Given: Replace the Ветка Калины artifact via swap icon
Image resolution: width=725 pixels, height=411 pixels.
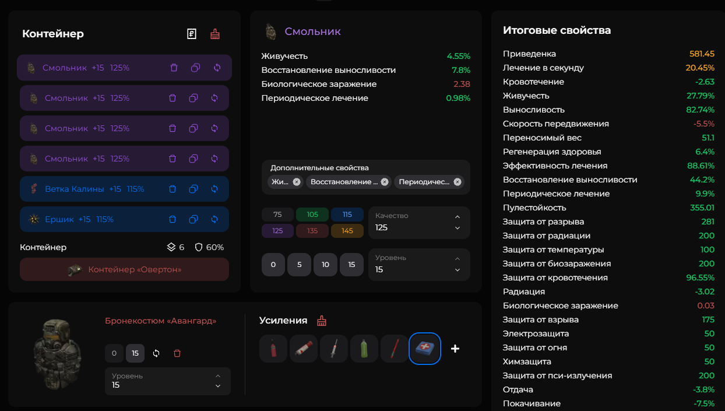Looking at the screenshot, I should [214, 189].
